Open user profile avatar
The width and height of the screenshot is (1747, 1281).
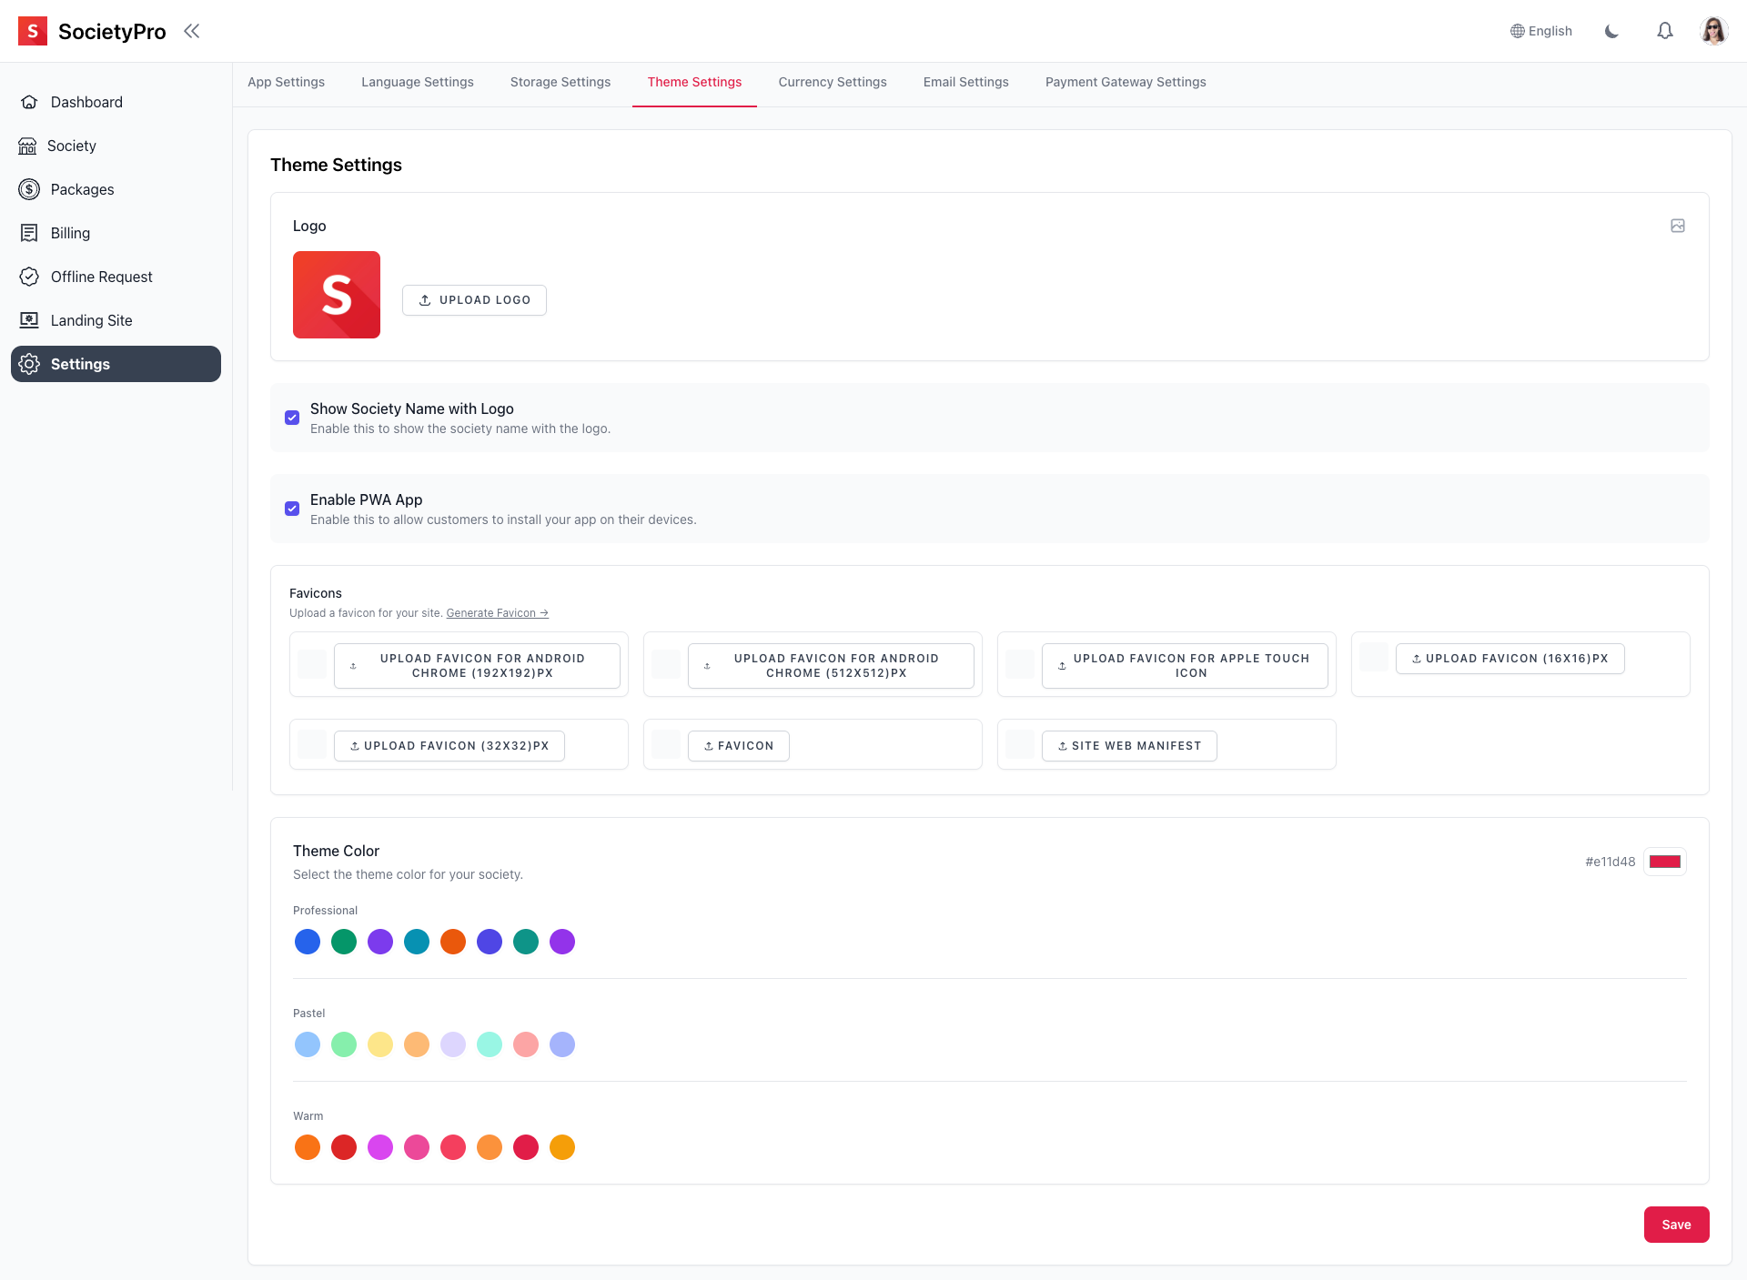pos(1713,31)
